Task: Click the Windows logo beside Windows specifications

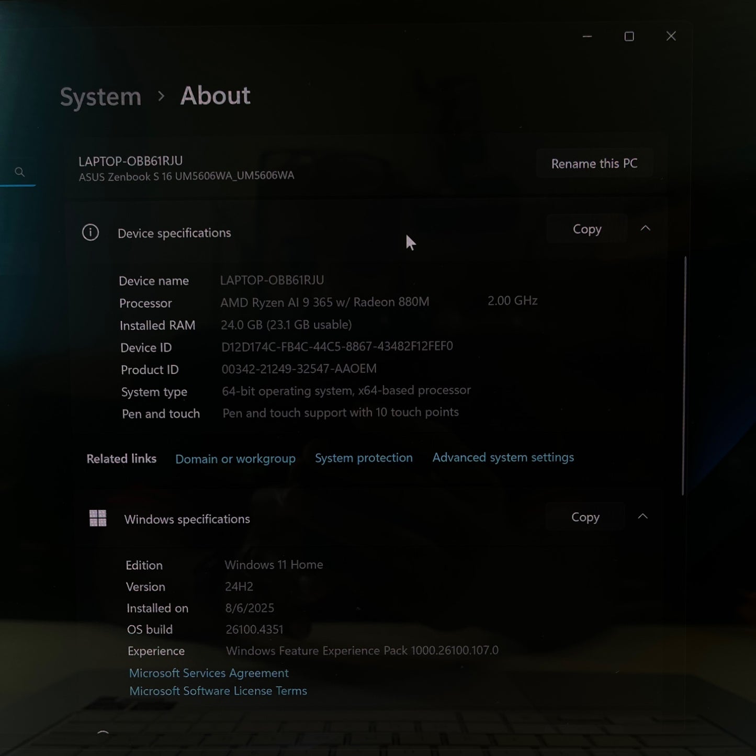Action: (x=98, y=518)
